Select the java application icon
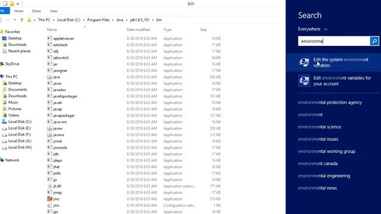The image size is (381, 214). pos(49,77)
